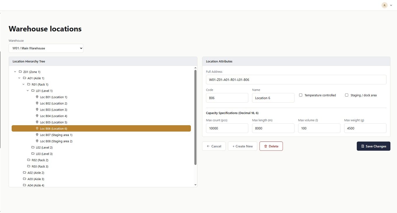397x213 pixels.
Task: Click the Z01 (Zone 1) folder icon
Action: 20,72
